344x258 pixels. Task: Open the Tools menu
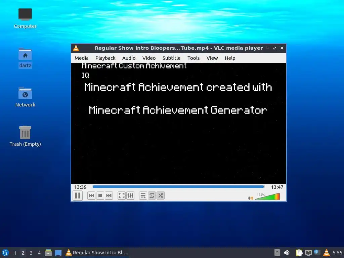point(193,58)
